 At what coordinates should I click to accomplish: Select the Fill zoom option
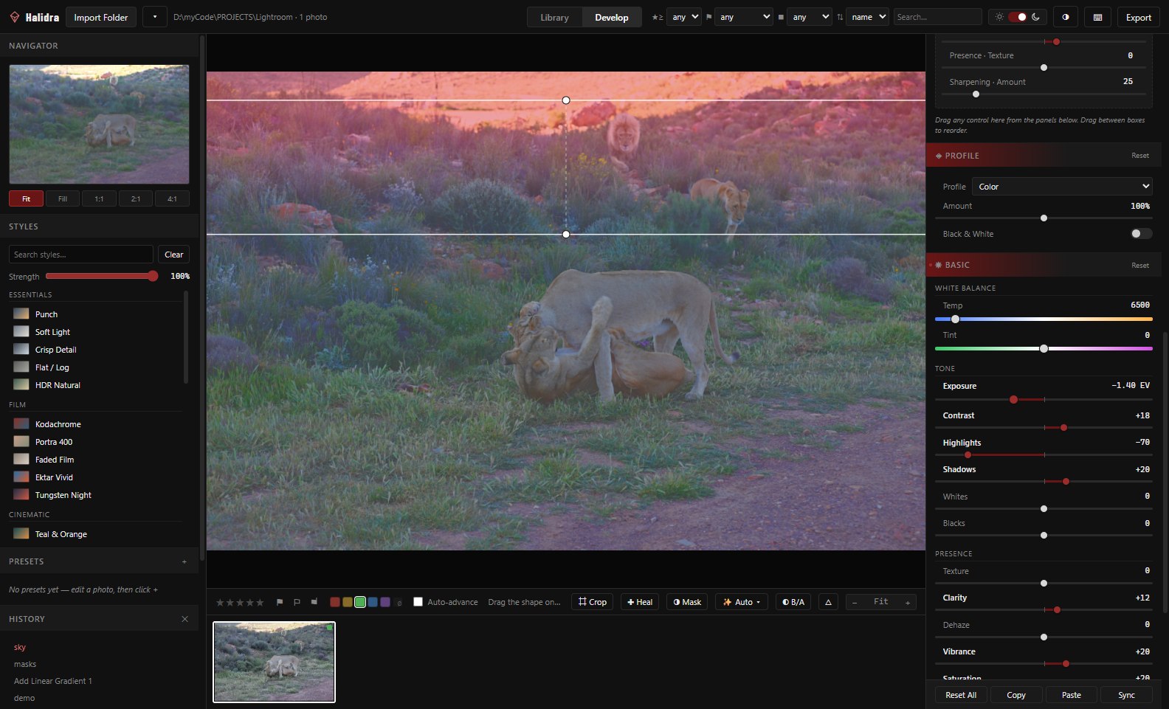pyautogui.click(x=63, y=198)
